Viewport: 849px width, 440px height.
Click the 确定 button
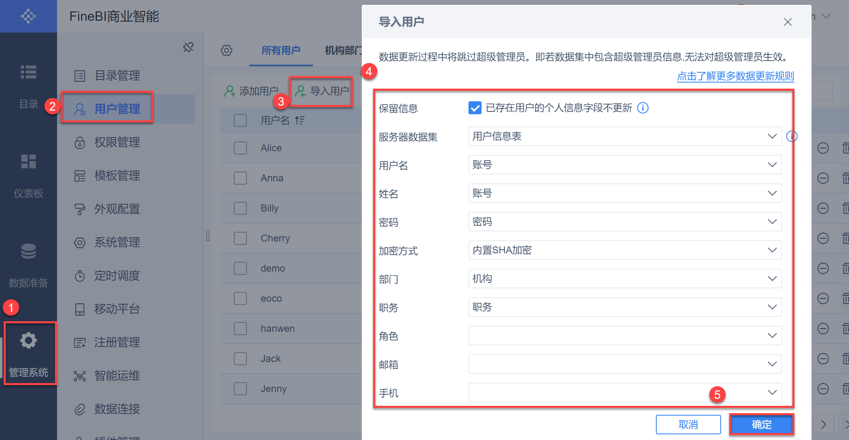(x=761, y=425)
